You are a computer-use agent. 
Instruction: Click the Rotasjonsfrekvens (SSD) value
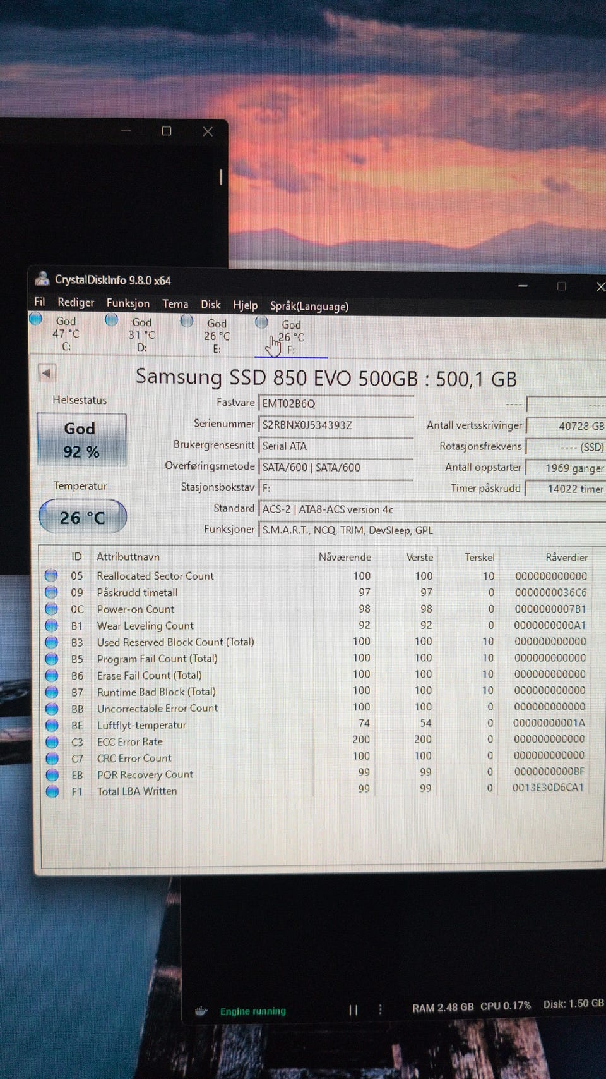tap(566, 447)
